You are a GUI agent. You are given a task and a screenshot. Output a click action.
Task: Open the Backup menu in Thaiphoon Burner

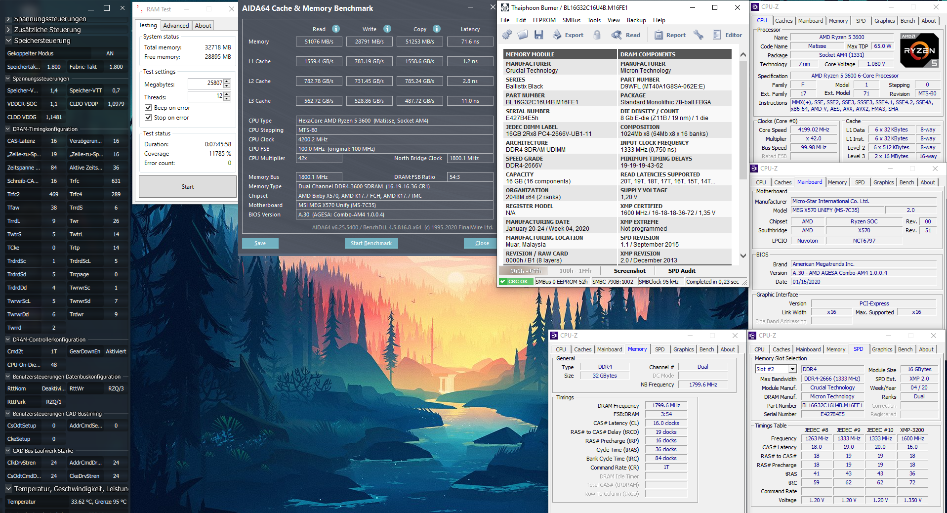(x=636, y=20)
